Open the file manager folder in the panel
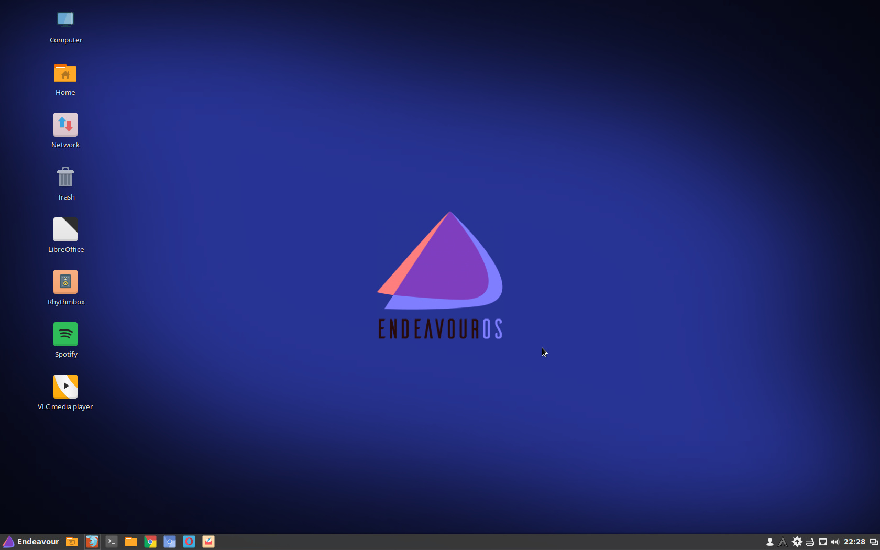 [x=131, y=542]
